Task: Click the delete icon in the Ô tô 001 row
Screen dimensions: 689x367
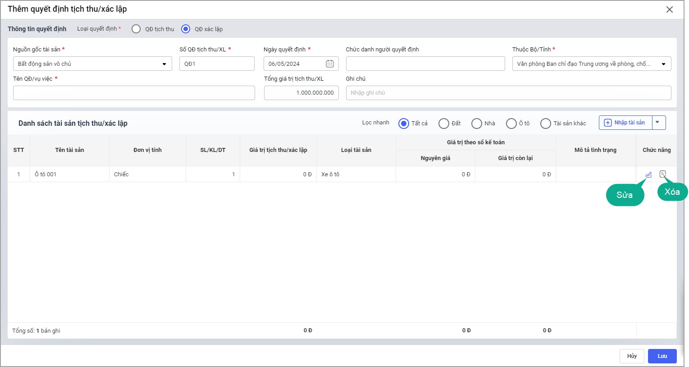Action: (662, 174)
